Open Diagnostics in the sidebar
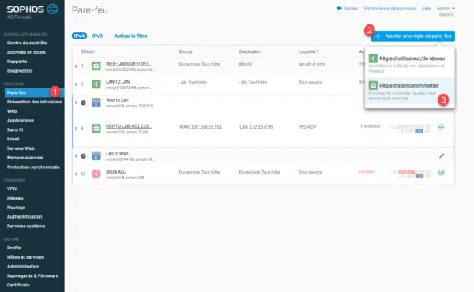Screen dimensions: 474x292 coord(20,71)
